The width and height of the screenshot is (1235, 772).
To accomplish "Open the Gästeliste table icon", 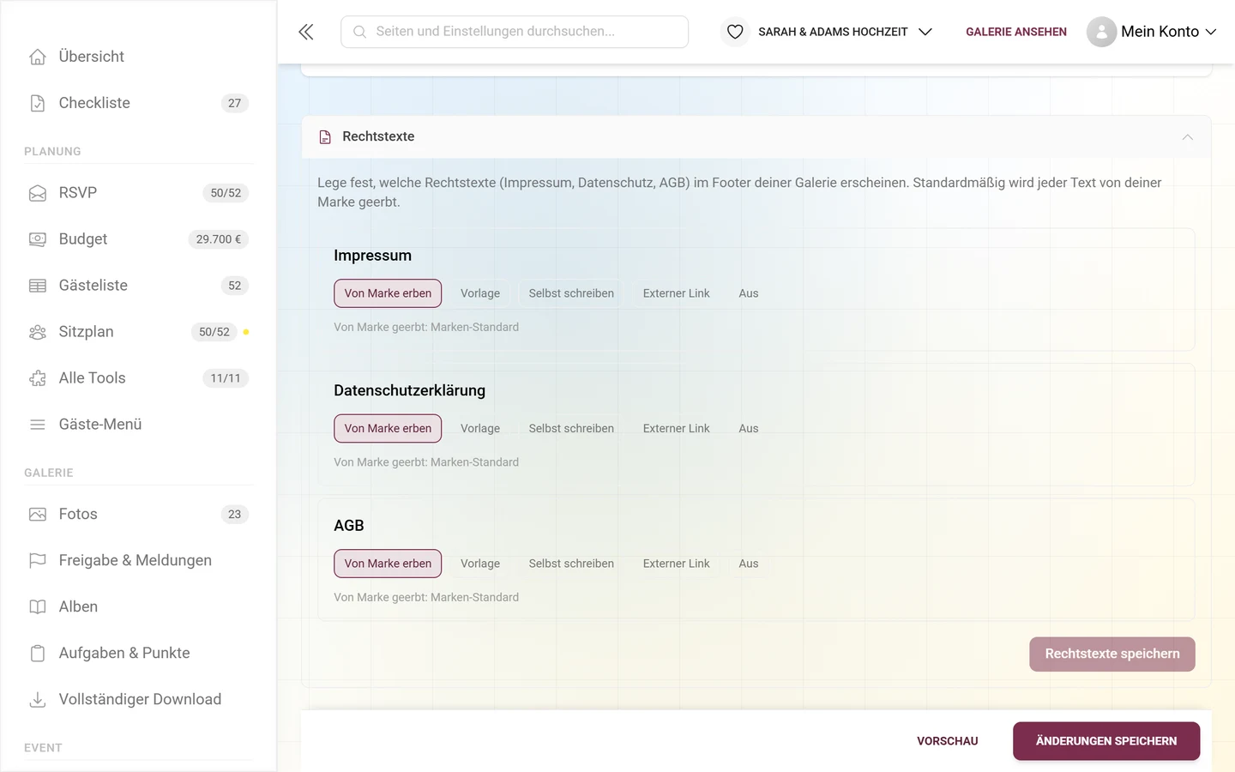I will pos(38,286).
